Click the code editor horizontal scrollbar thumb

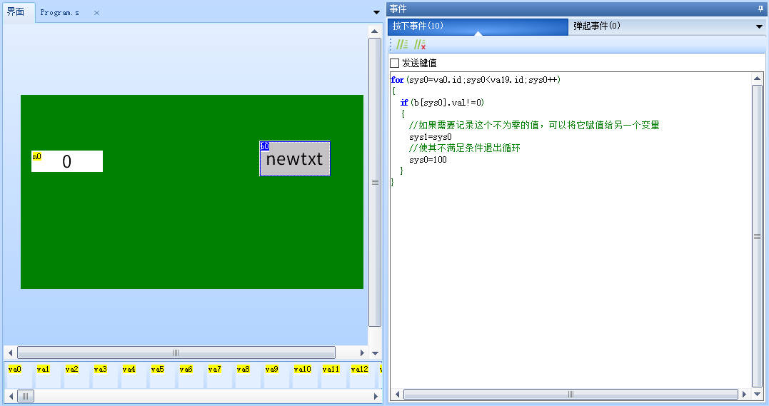tap(570, 394)
